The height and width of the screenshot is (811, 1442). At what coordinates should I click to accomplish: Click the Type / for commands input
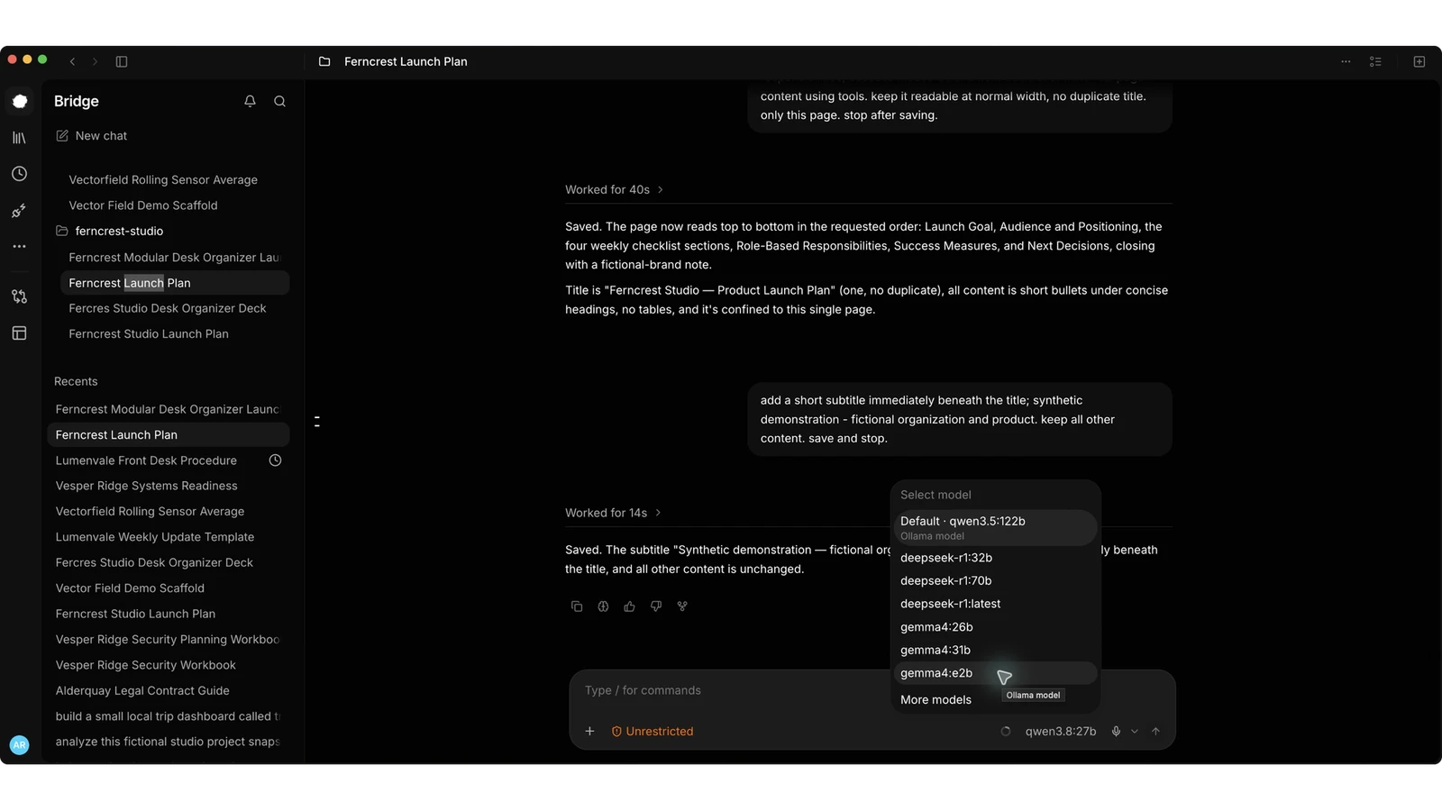(x=870, y=690)
